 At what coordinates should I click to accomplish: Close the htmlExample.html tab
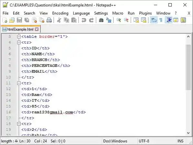pyautogui.click(x=36, y=29)
